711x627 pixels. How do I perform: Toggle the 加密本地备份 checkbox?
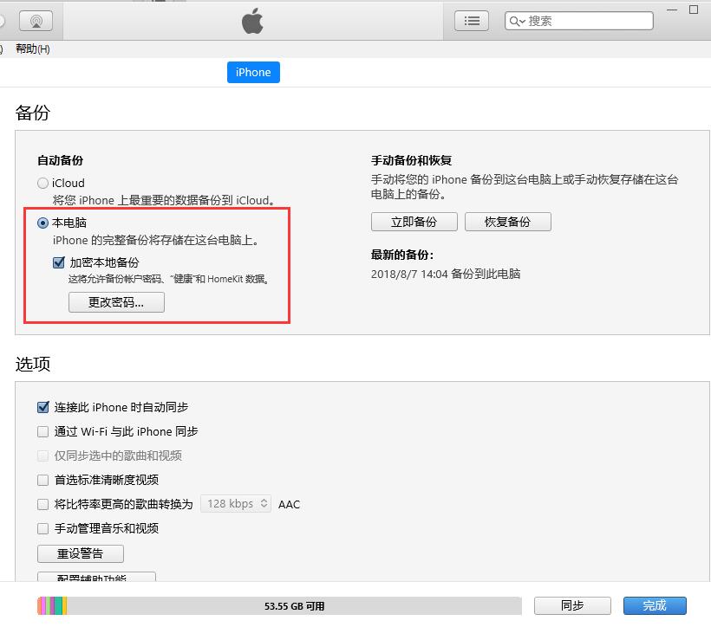click(x=58, y=262)
